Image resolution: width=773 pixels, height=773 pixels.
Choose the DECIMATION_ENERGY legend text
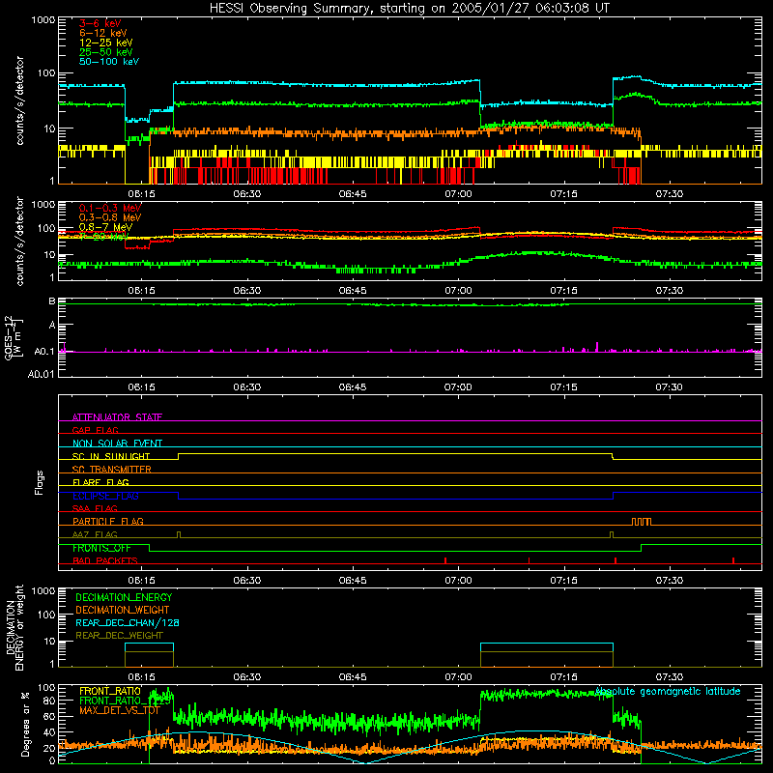[124, 597]
